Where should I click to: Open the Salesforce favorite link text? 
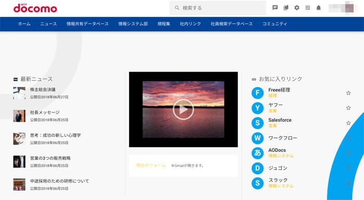pos(280,120)
